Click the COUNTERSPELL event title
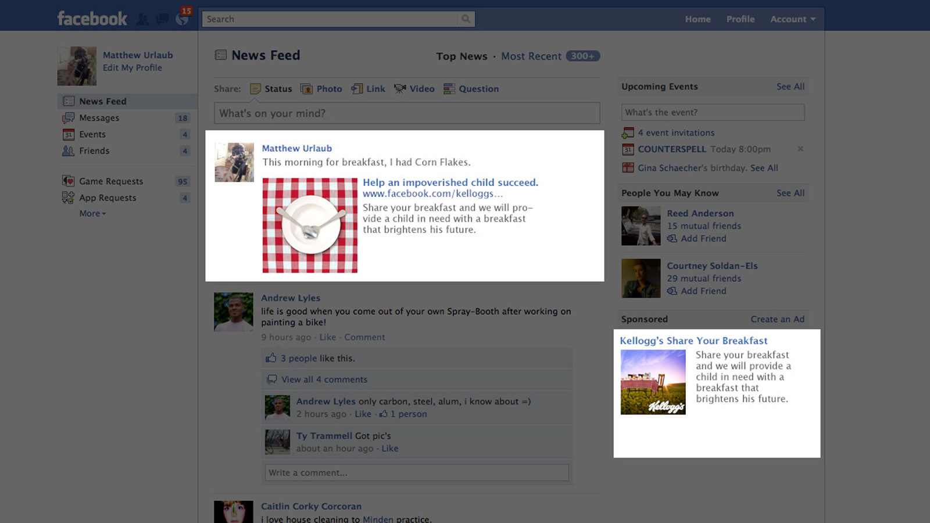The width and height of the screenshot is (930, 523). [x=672, y=149]
